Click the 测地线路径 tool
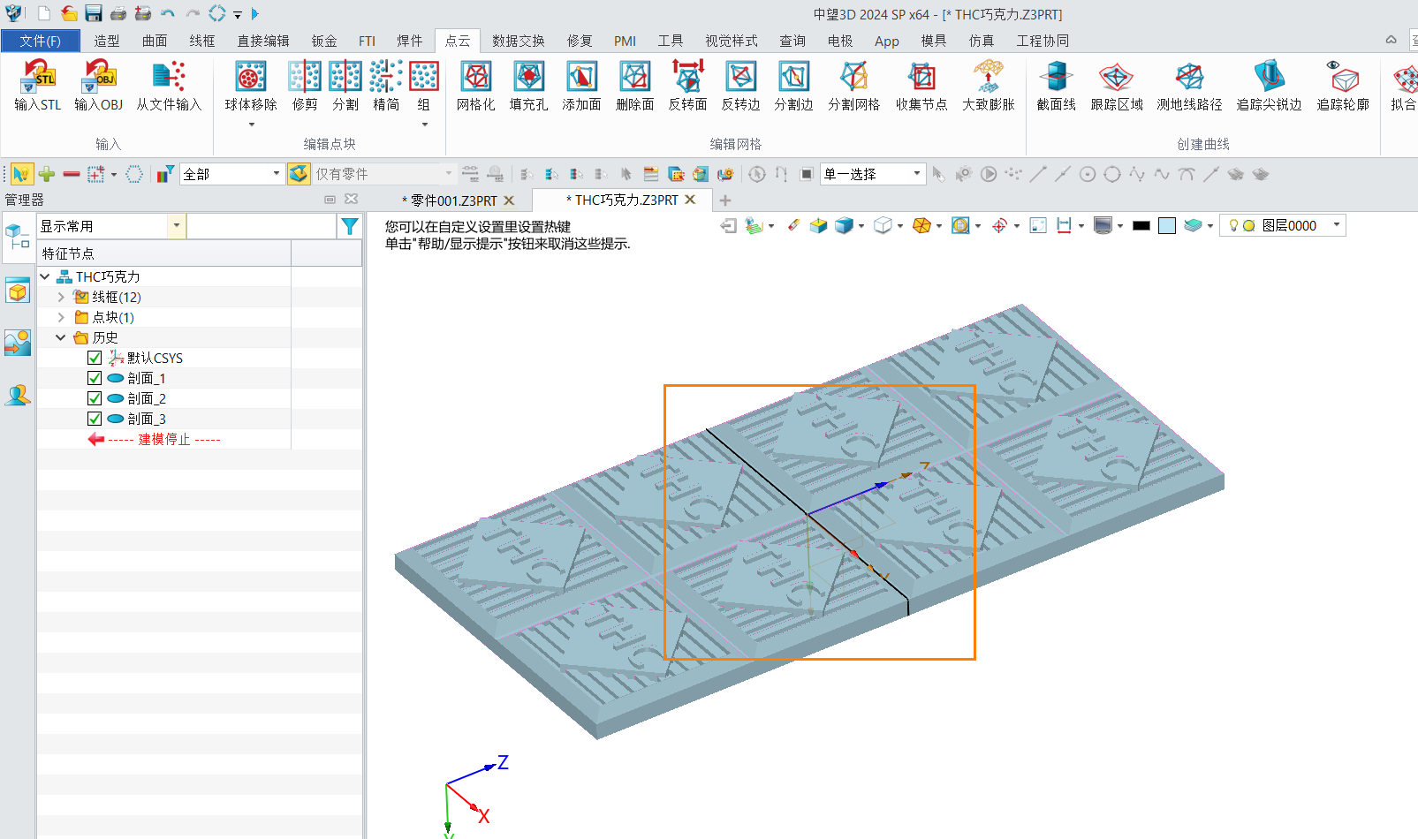 (1190, 86)
